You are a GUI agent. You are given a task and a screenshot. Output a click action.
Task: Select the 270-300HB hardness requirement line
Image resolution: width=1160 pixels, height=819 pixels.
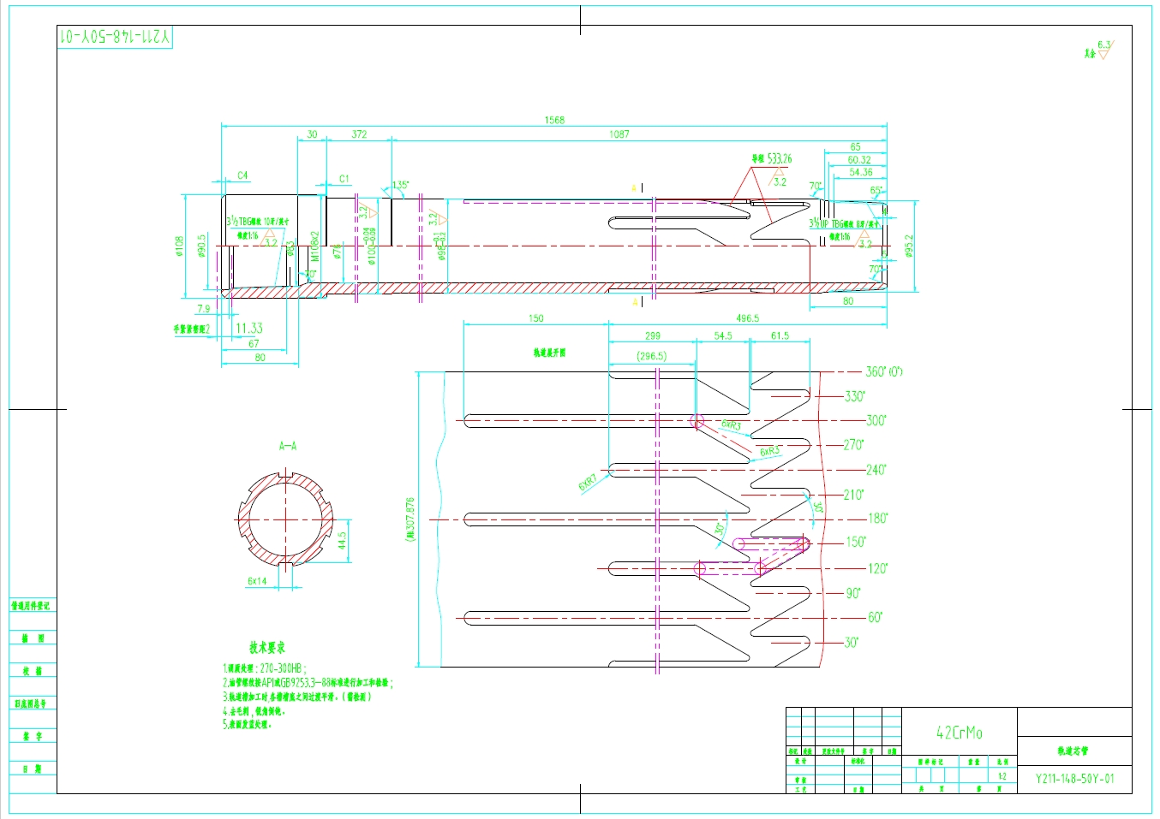[x=264, y=668]
